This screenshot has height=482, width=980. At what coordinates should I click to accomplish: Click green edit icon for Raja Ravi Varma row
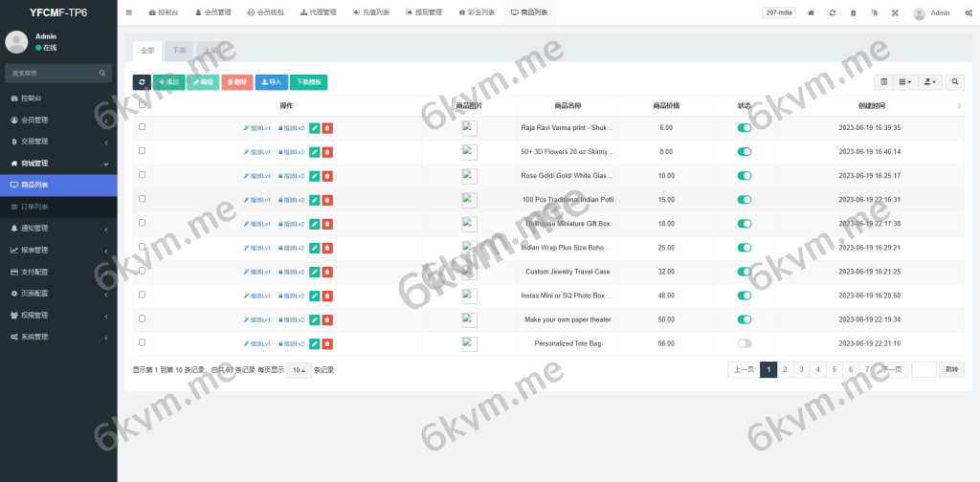(315, 127)
